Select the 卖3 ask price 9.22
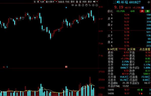The image size is (151, 96). pos(127,22)
